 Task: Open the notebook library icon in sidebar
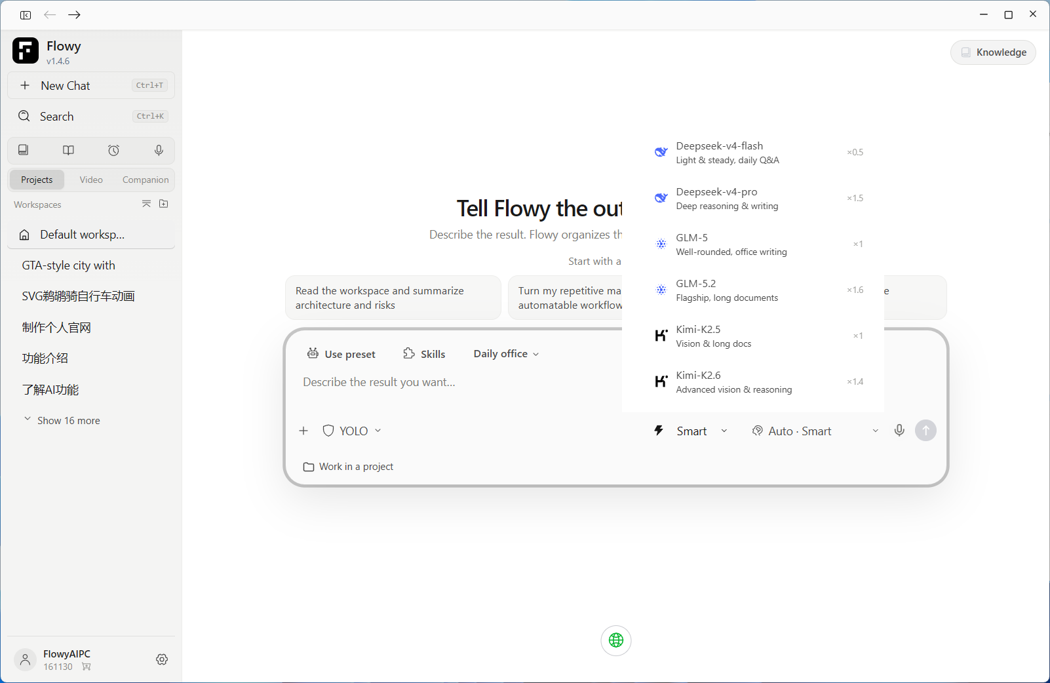(23, 150)
